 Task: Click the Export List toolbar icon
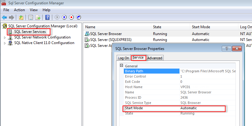tap(38, 17)
